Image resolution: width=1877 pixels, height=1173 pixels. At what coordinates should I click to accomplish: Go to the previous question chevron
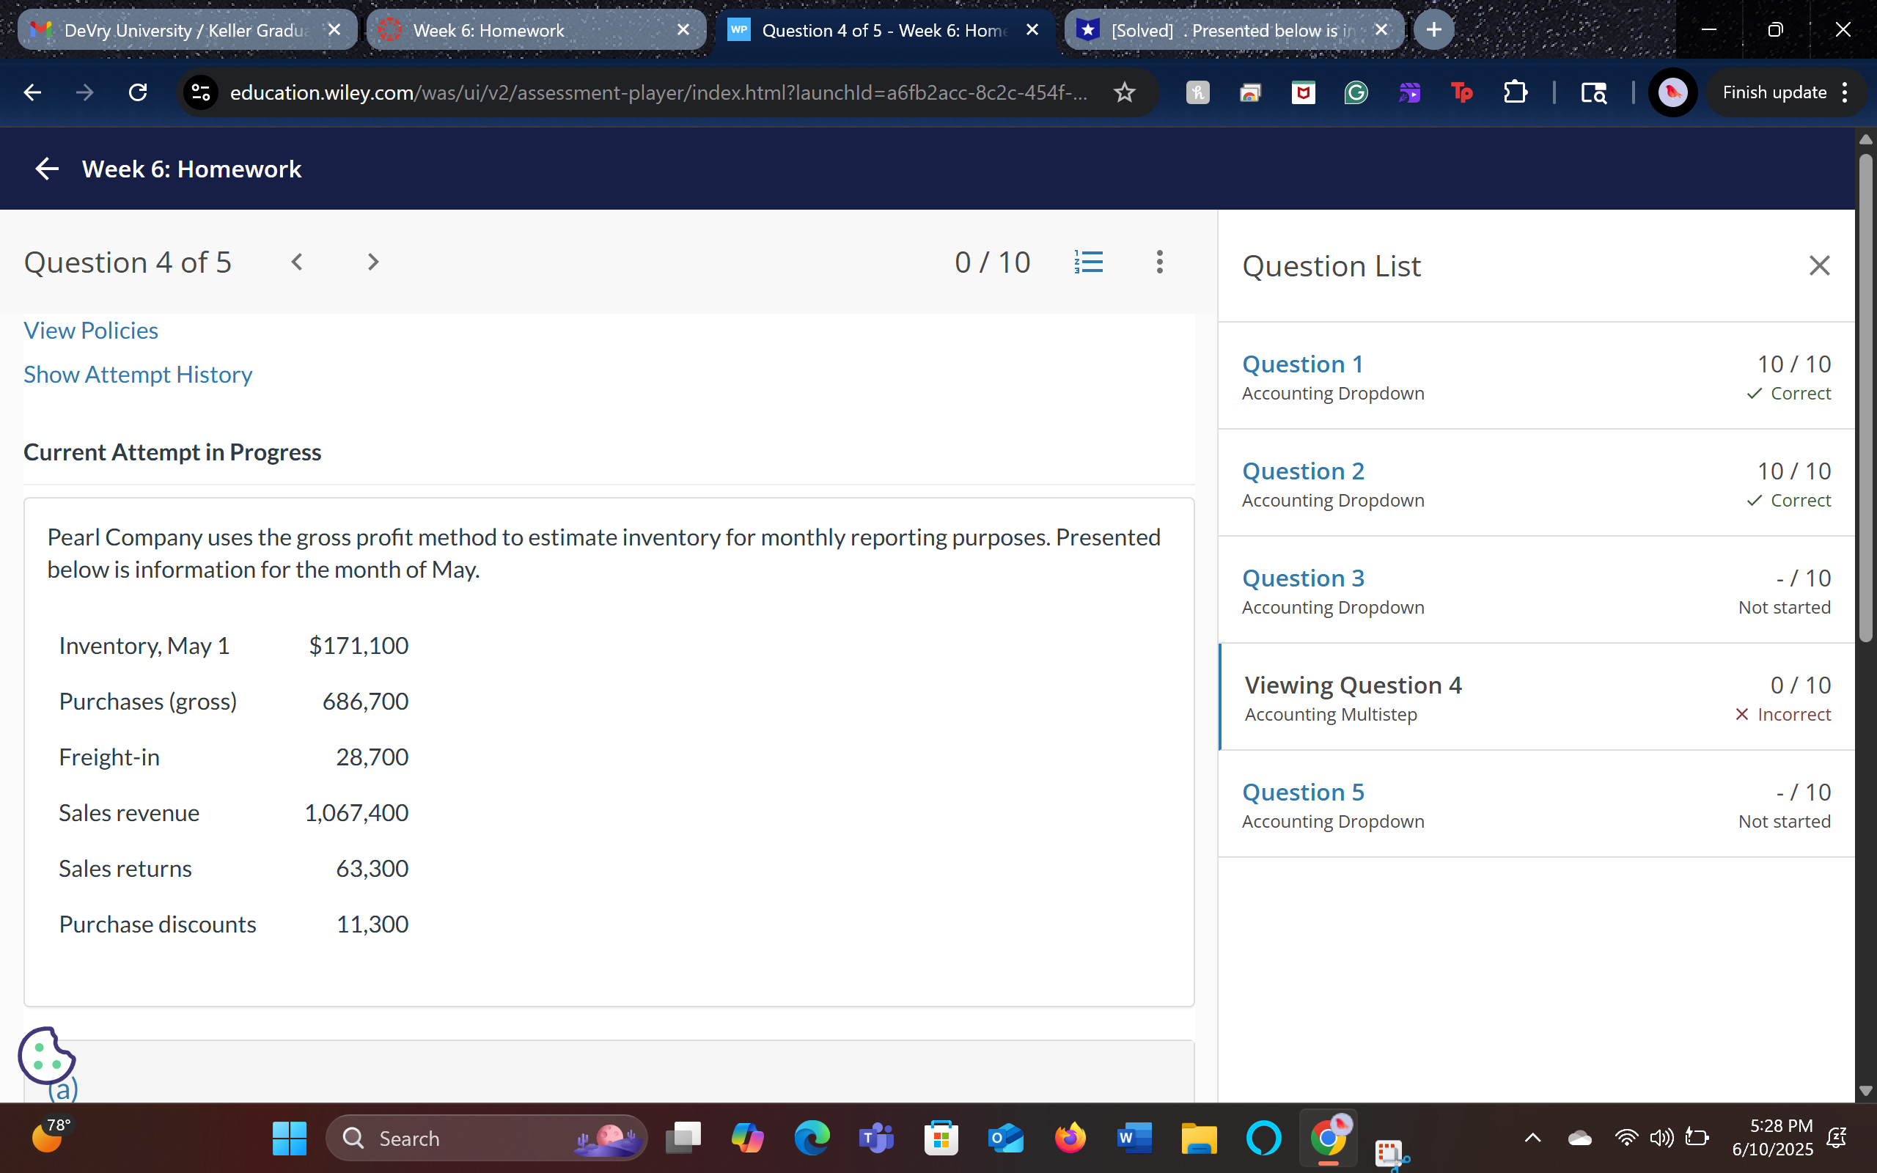tap(297, 262)
